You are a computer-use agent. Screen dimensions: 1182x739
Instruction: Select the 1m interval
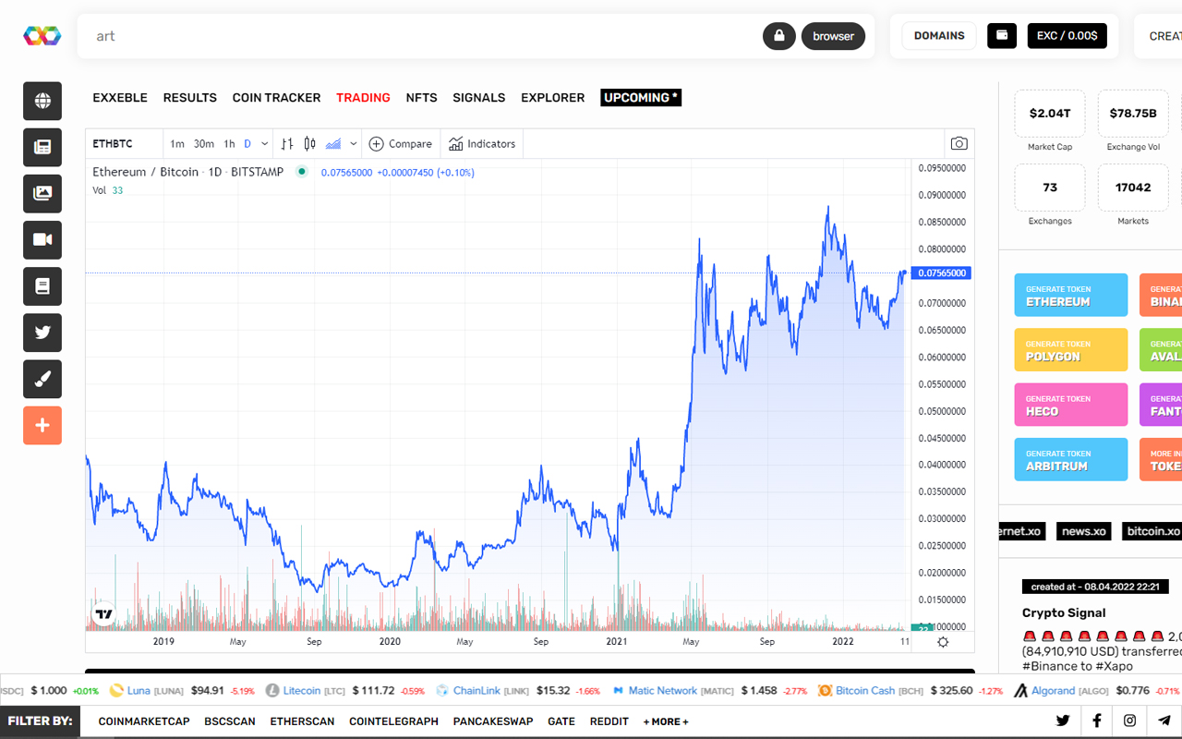[177, 143]
